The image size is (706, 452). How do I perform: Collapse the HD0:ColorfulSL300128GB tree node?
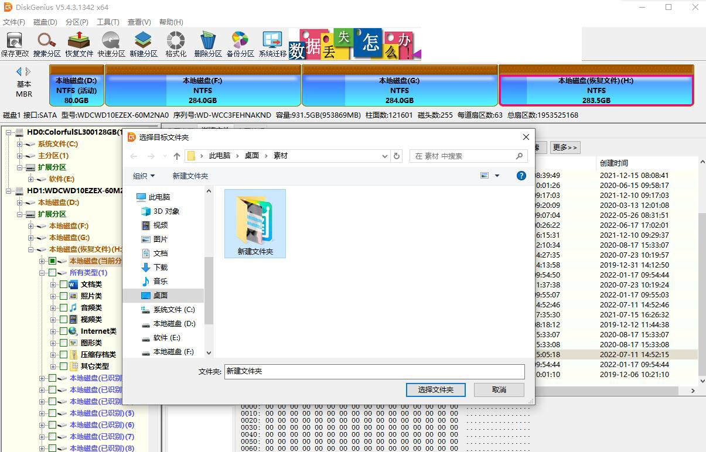coord(9,132)
